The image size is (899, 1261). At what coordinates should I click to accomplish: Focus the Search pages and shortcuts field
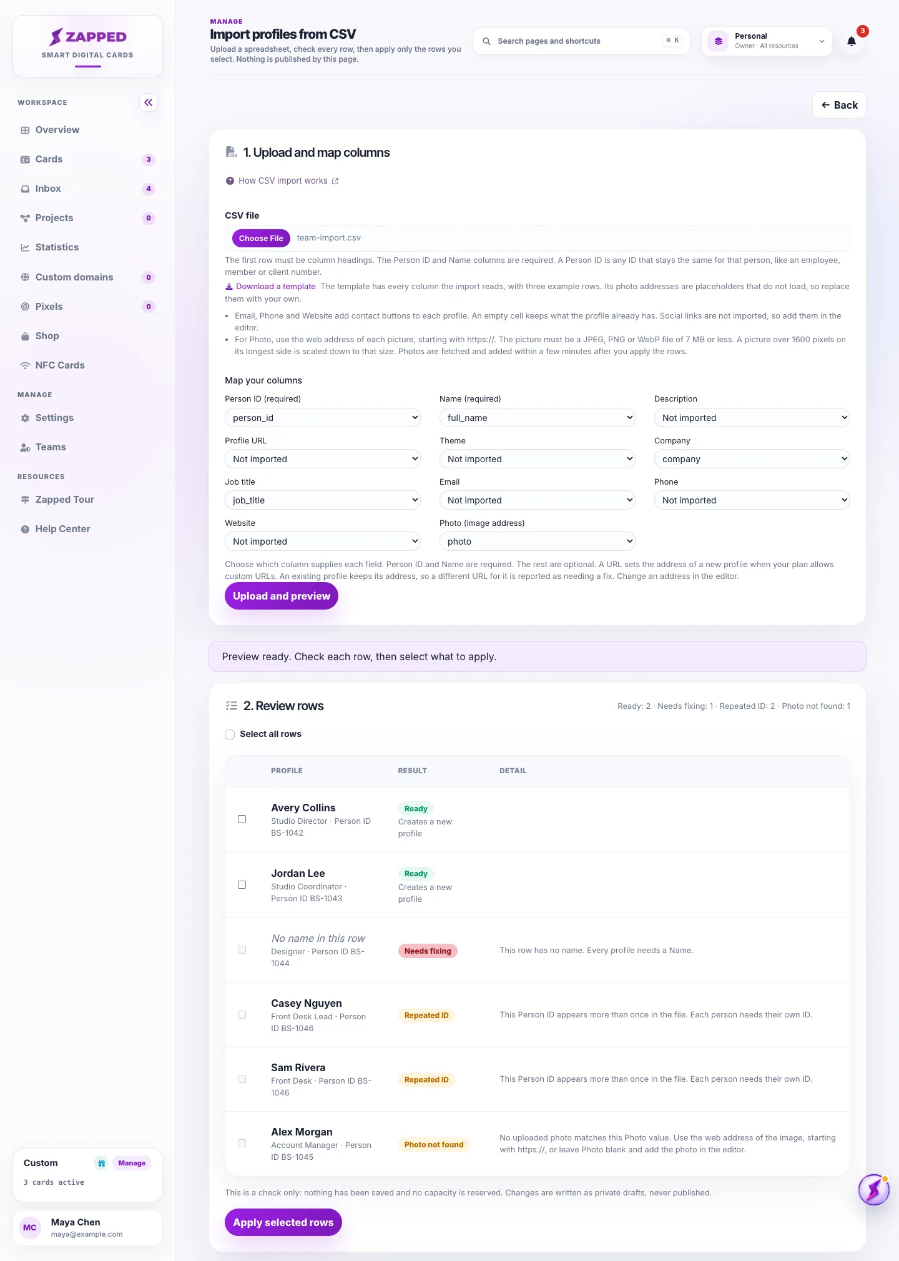[581, 41]
